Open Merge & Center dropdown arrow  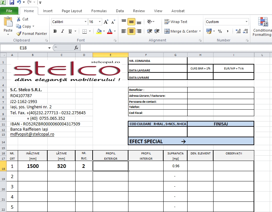pos(200,31)
